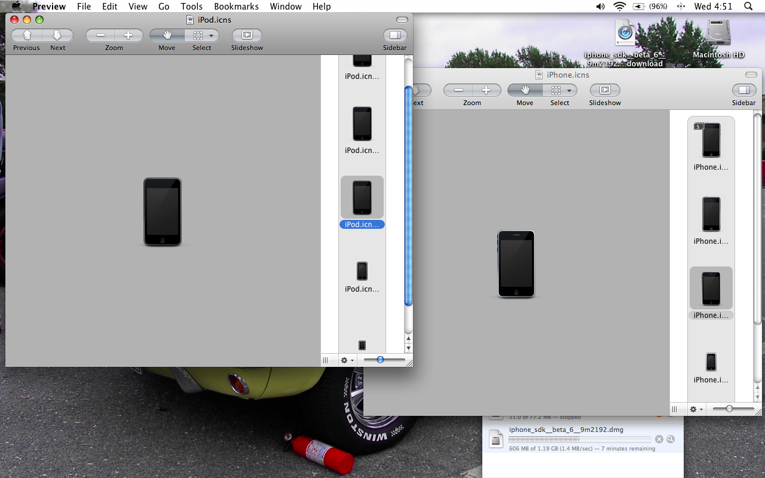Toggle the toolbar pill button of iPhone.icns window
This screenshot has width=765, height=478.
click(751, 75)
